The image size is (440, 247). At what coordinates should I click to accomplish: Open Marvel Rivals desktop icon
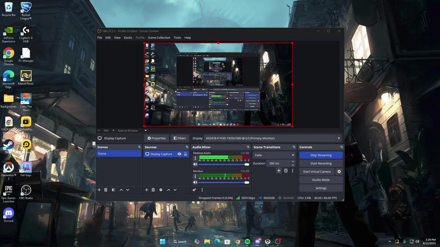point(26,78)
